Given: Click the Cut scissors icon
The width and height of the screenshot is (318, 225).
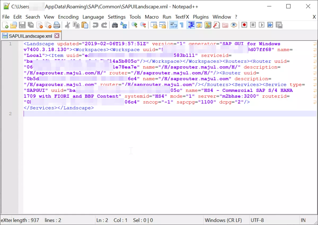Looking at the screenshot, I should [x=68, y=25].
